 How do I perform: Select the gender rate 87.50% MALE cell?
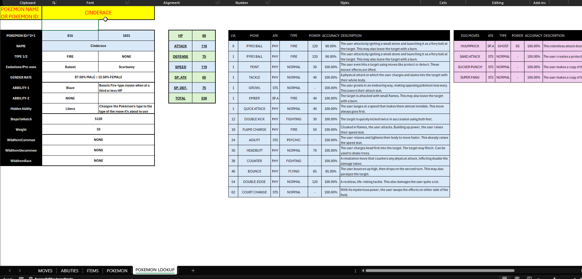98,77
